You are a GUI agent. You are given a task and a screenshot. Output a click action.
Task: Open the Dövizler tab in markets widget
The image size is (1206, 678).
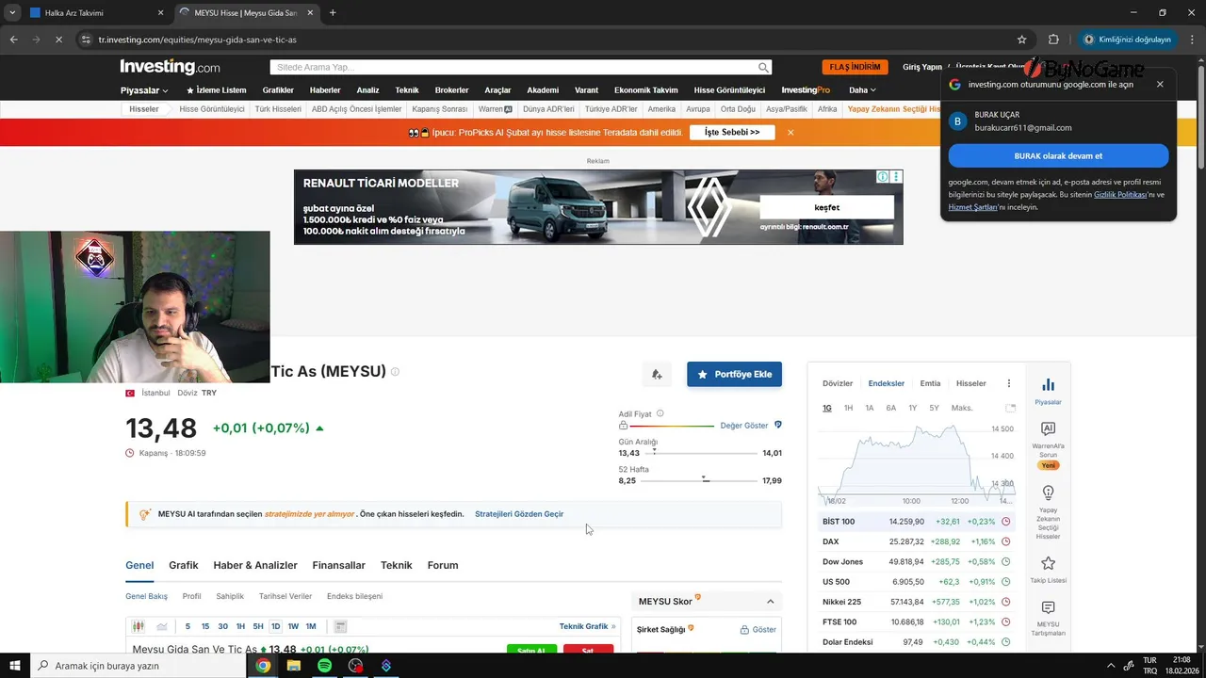point(838,383)
